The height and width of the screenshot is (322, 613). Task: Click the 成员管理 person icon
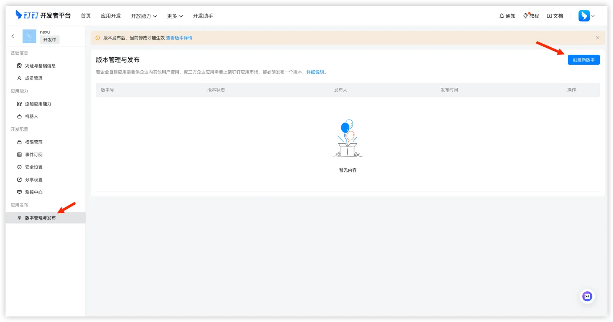[19, 78]
